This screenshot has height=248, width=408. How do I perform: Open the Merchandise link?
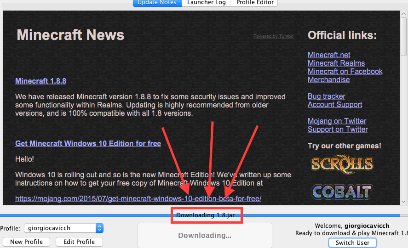pos(328,80)
